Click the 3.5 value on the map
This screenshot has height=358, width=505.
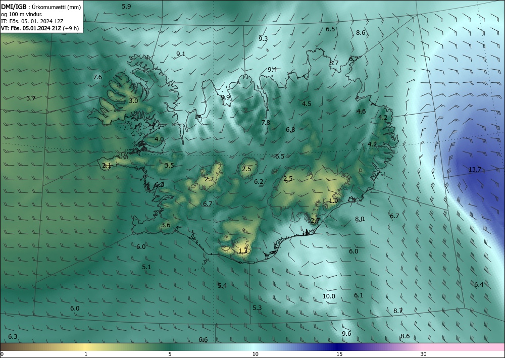pos(169,166)
